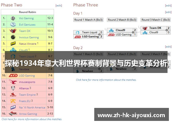Screen dimensions: 172x124
Task: Open the Invictus Gaming team page
Action: tap(29, 37)
